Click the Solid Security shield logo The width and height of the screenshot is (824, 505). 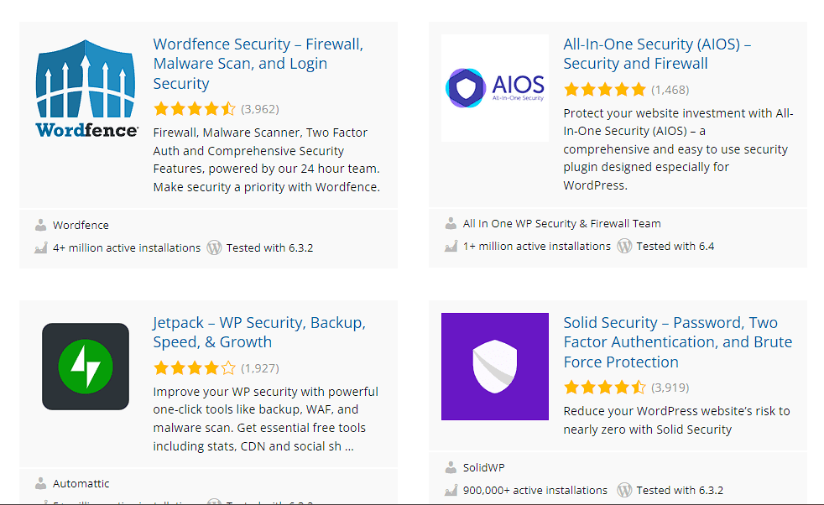click(x=495, y=367)
